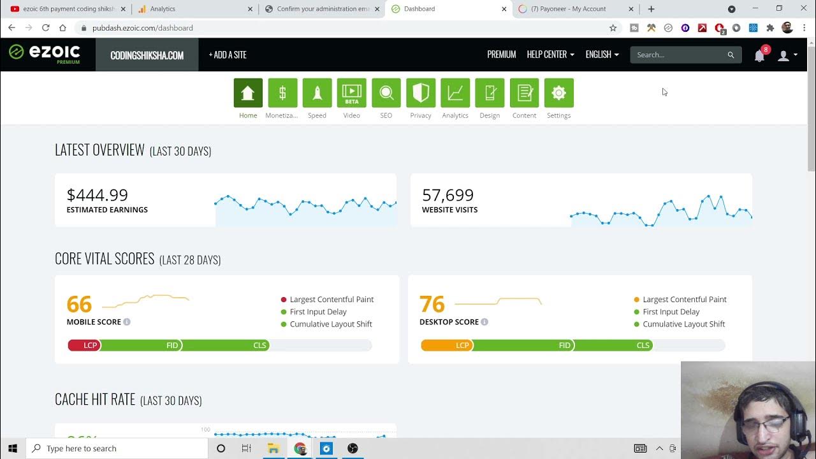The width and height of the screenshot is (816, 459).
Task: Click the LCP segment of mobile score bar
Action: click(x=85, y=346)
